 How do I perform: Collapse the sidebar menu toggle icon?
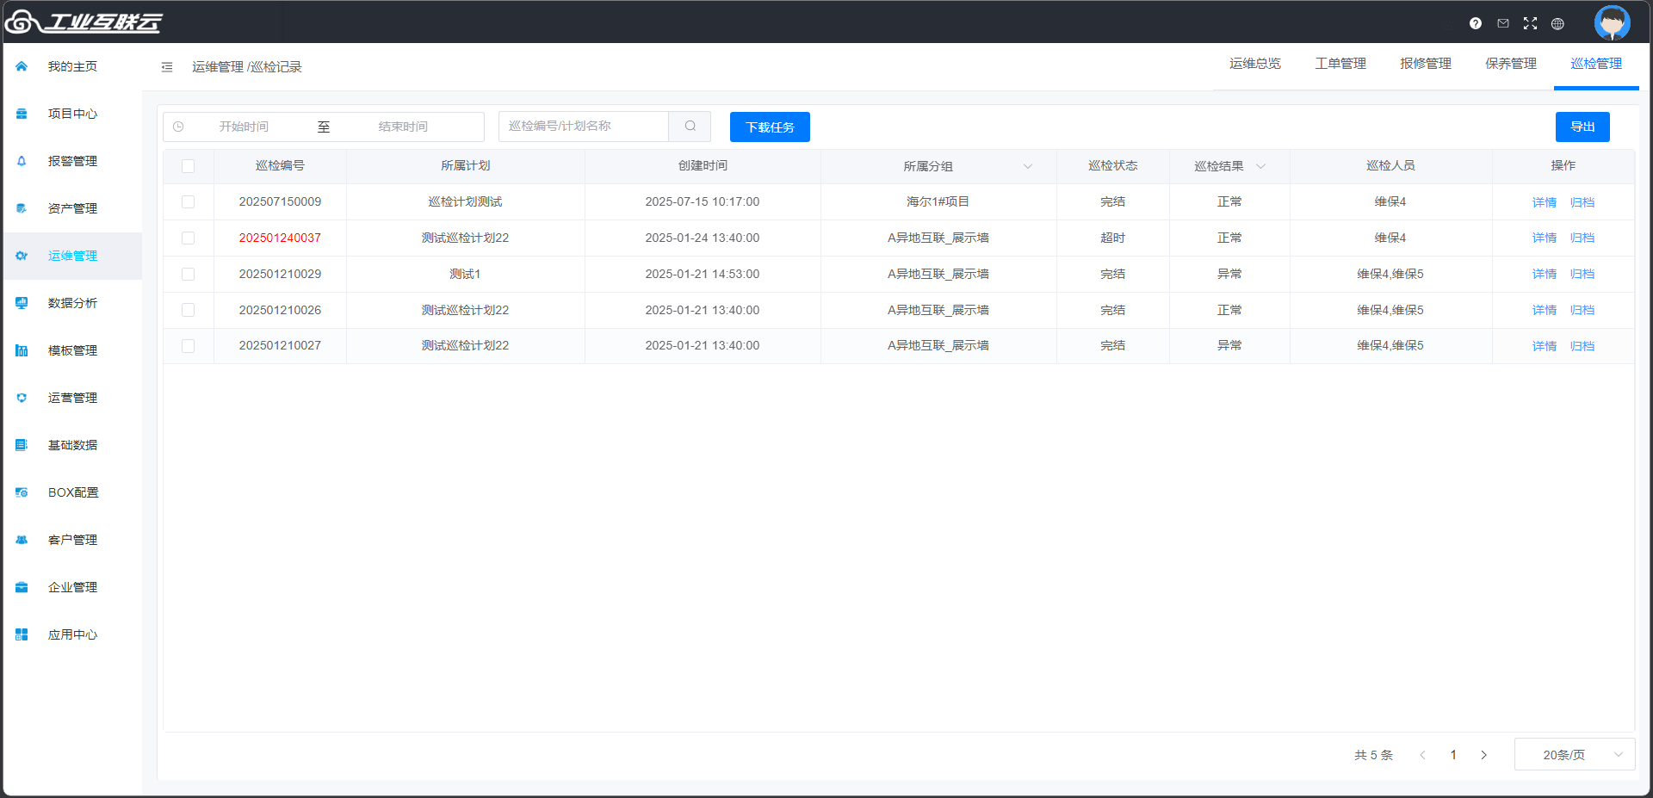[x=167, y=67]
